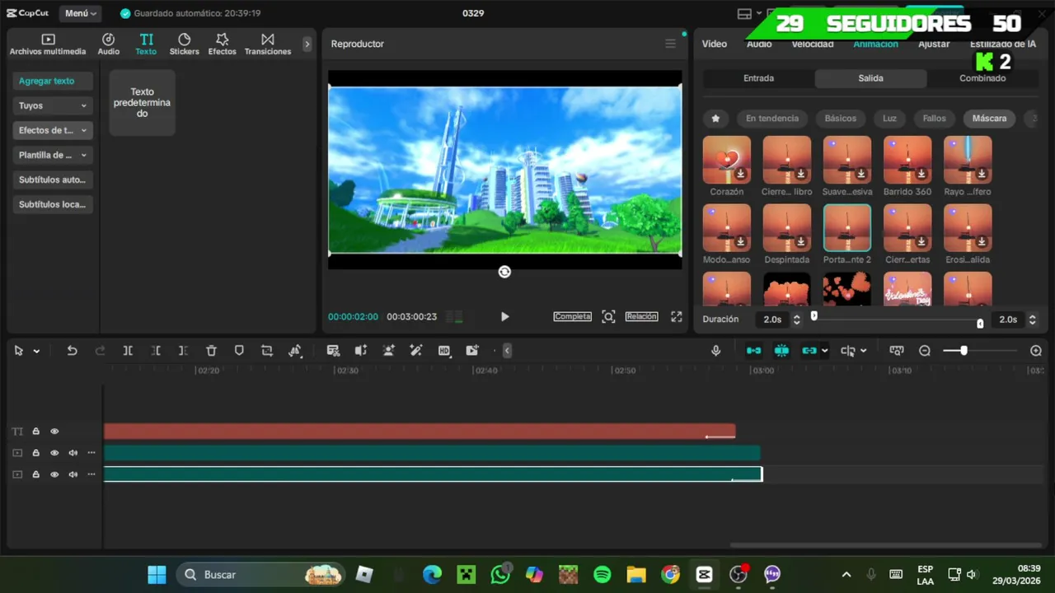This screenshot has height=593, width=1055.
Task: Open the preview axis dropdown arrow
Action: coord(863,351)
